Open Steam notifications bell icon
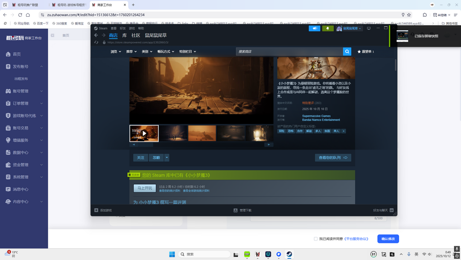461x260 pixels. (x=327, y=29)
